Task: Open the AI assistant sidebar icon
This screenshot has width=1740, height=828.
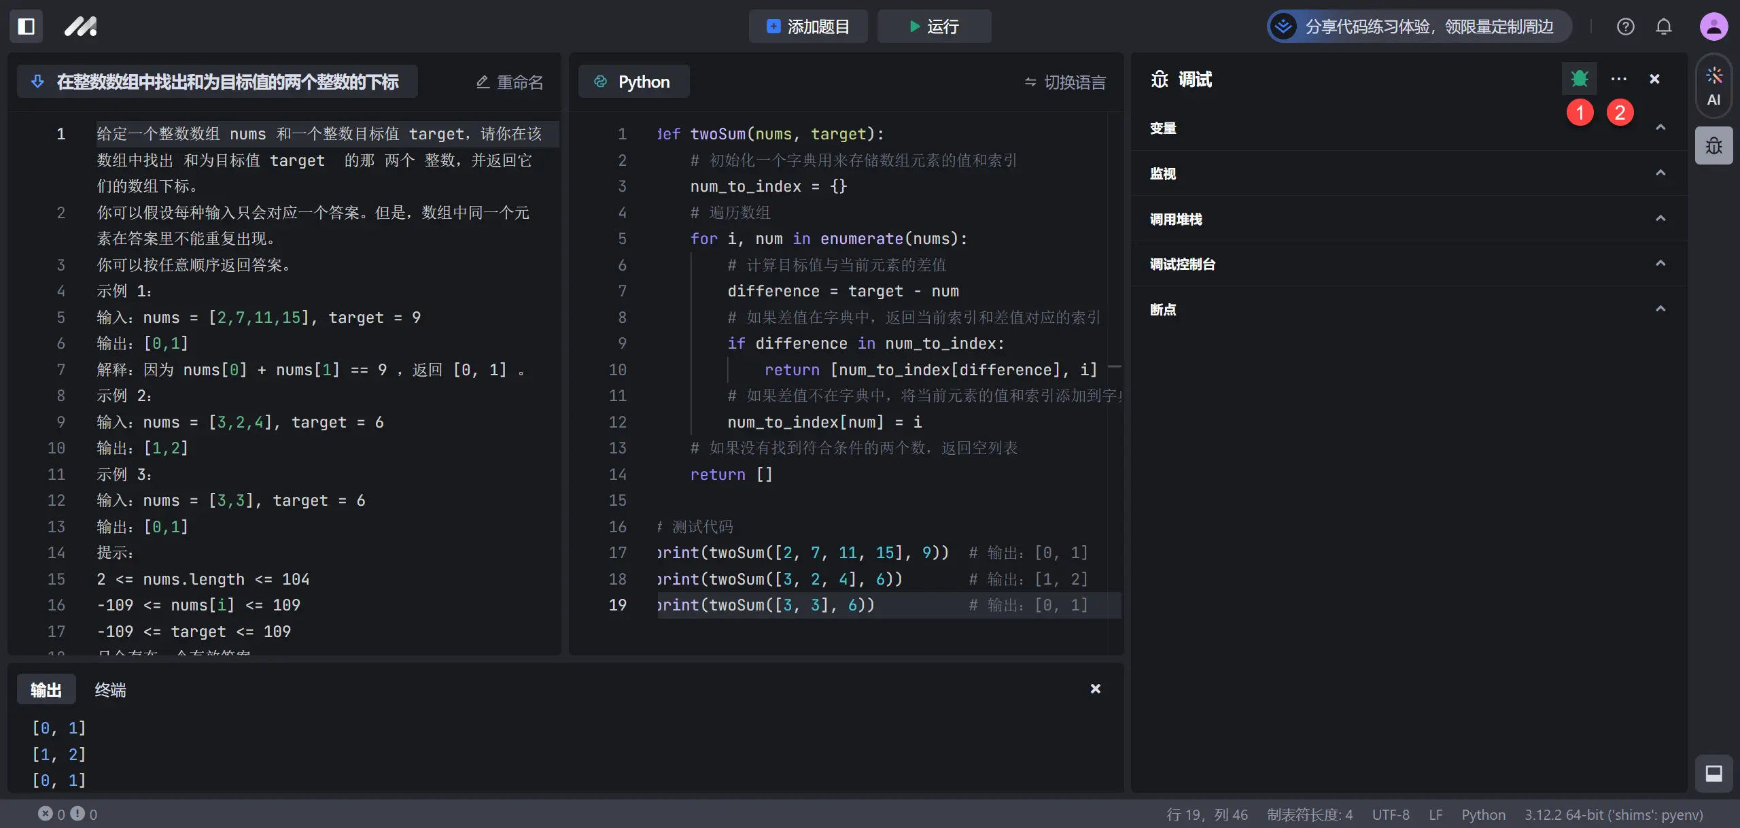Action: (x=1713, y=86)
